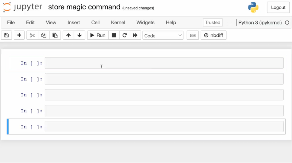Click into the selected fifth code cell
Screen dimensions: 292x163
(x=164, y=127)
